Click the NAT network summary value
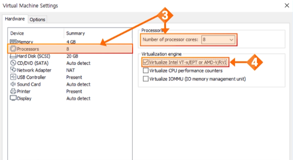This screenshot has width=293, height=160. (70, 70)
